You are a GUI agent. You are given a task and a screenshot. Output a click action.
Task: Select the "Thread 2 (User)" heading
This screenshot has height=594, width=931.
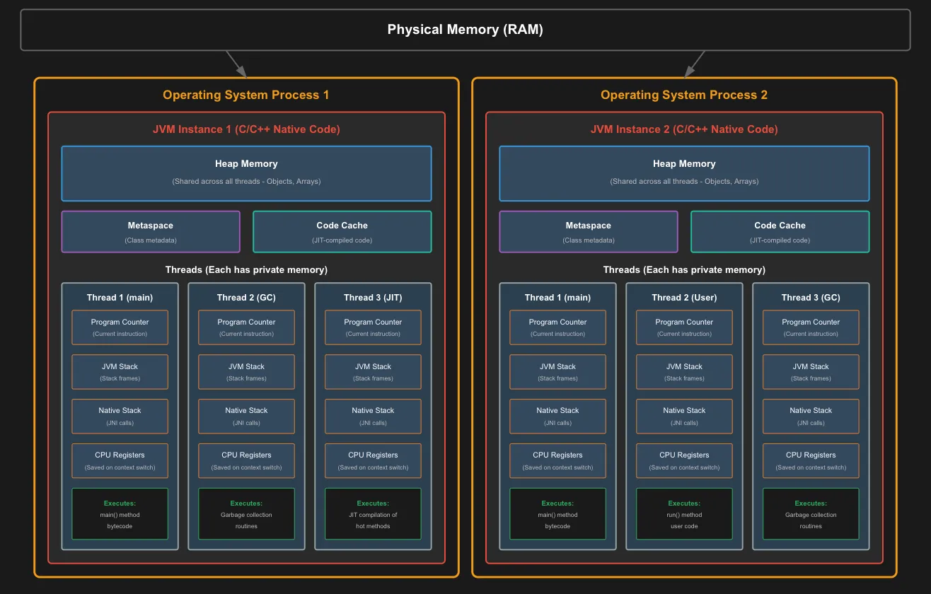coord(684,297)
